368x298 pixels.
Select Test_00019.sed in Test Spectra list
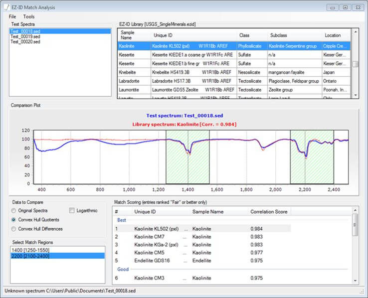click(25, 36)
